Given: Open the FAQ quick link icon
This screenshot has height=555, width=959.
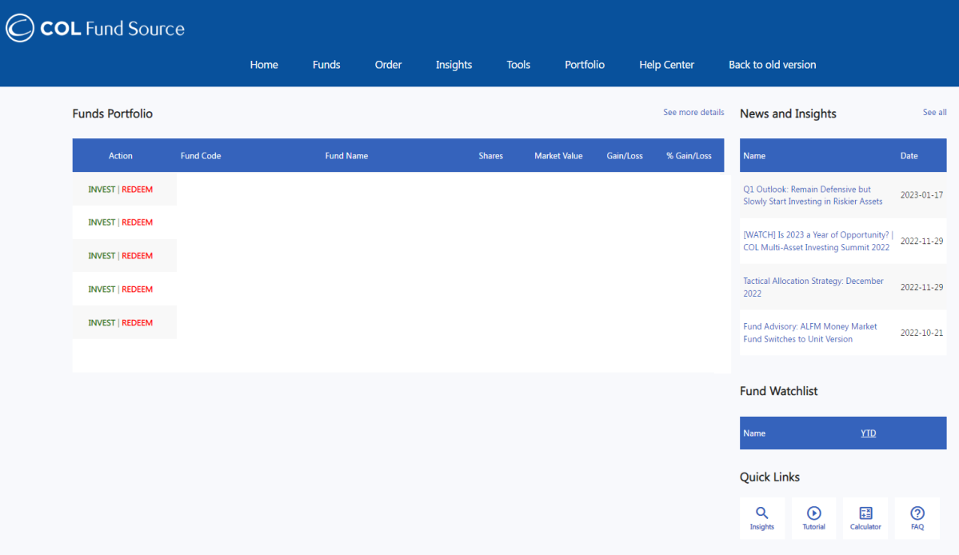Looking at the screenshot, I should click(x=917, y=518).
